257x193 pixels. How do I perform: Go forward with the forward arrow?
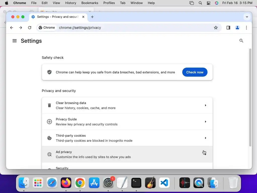[x=21, y=28]
